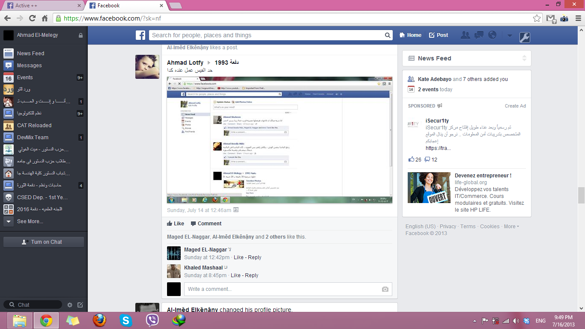Viewport: 585px width, 329px height.
Task: Click the audience icon next to the post timestamp
Action: pyautogui.click(x=236, y=210)
